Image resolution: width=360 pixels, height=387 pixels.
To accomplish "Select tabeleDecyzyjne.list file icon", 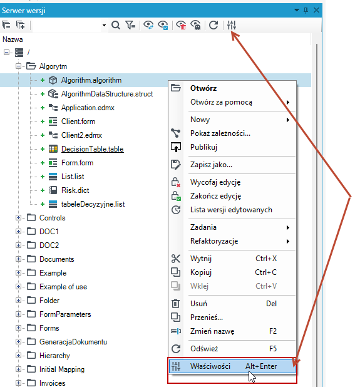I will pos(53,204).
